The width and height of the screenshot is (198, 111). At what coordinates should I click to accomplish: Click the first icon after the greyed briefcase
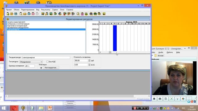point(43,14)
